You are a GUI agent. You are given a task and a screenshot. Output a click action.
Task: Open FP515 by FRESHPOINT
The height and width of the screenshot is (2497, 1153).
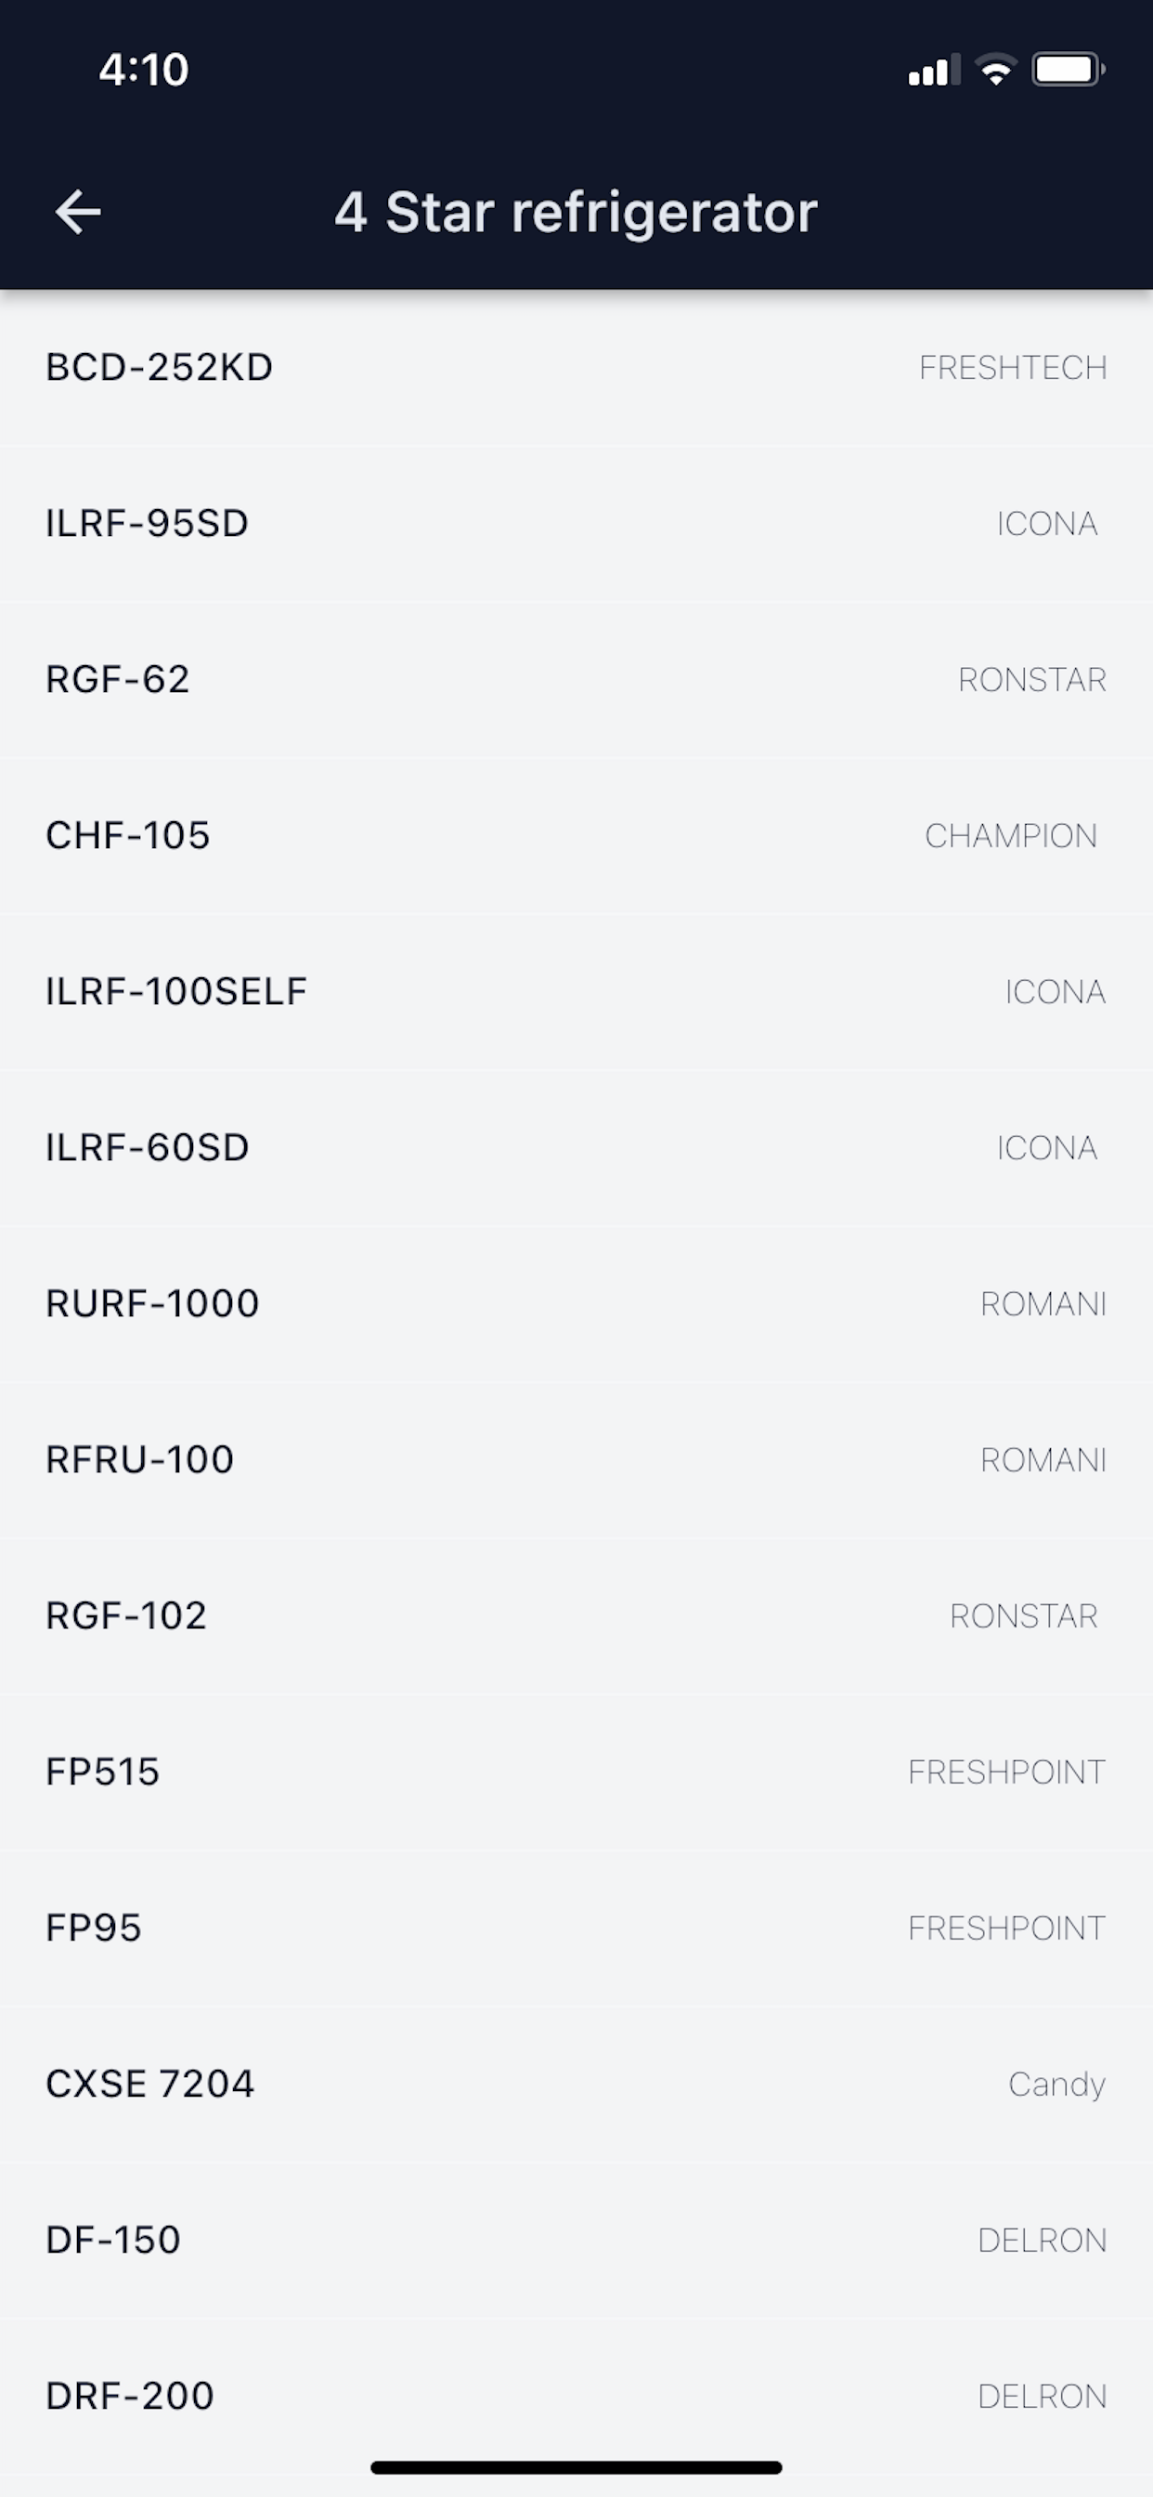(x=576, y=1773)
